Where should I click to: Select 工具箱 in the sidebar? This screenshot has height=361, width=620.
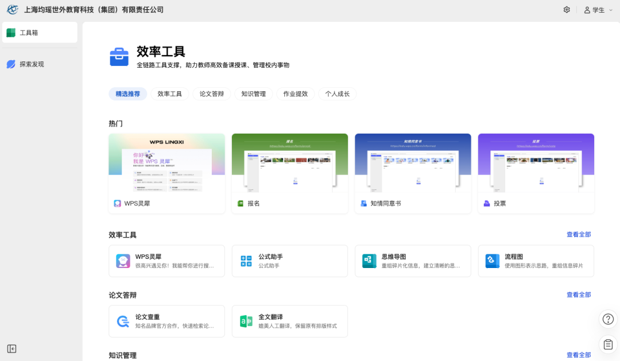tap(34, 32)
